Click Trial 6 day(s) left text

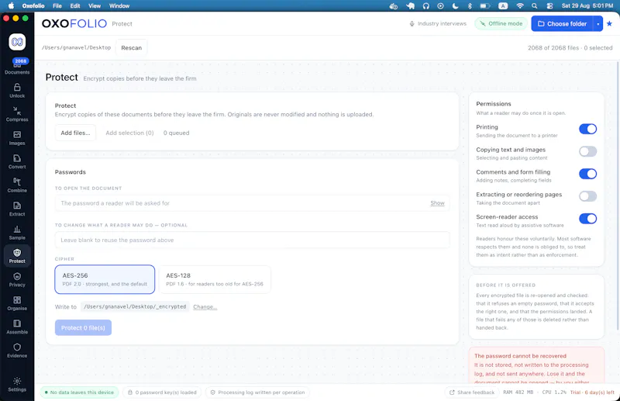592,392
